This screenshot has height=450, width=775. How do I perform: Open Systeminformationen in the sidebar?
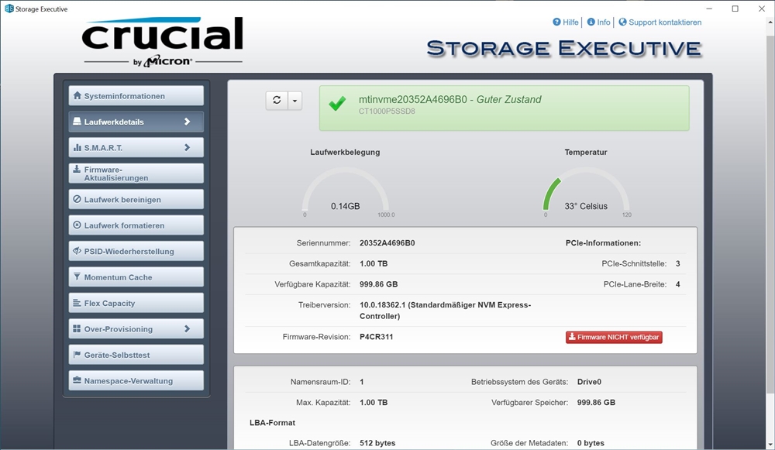pyautogui.click(x=136, y=96)
